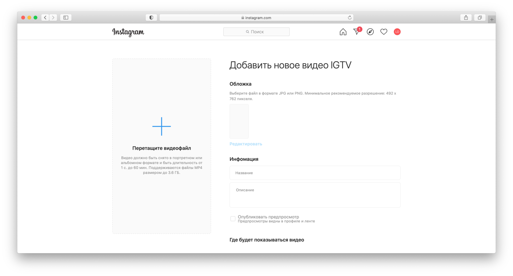Click the Поиск search box
This screenshot has width=513, height=276.
256,32
